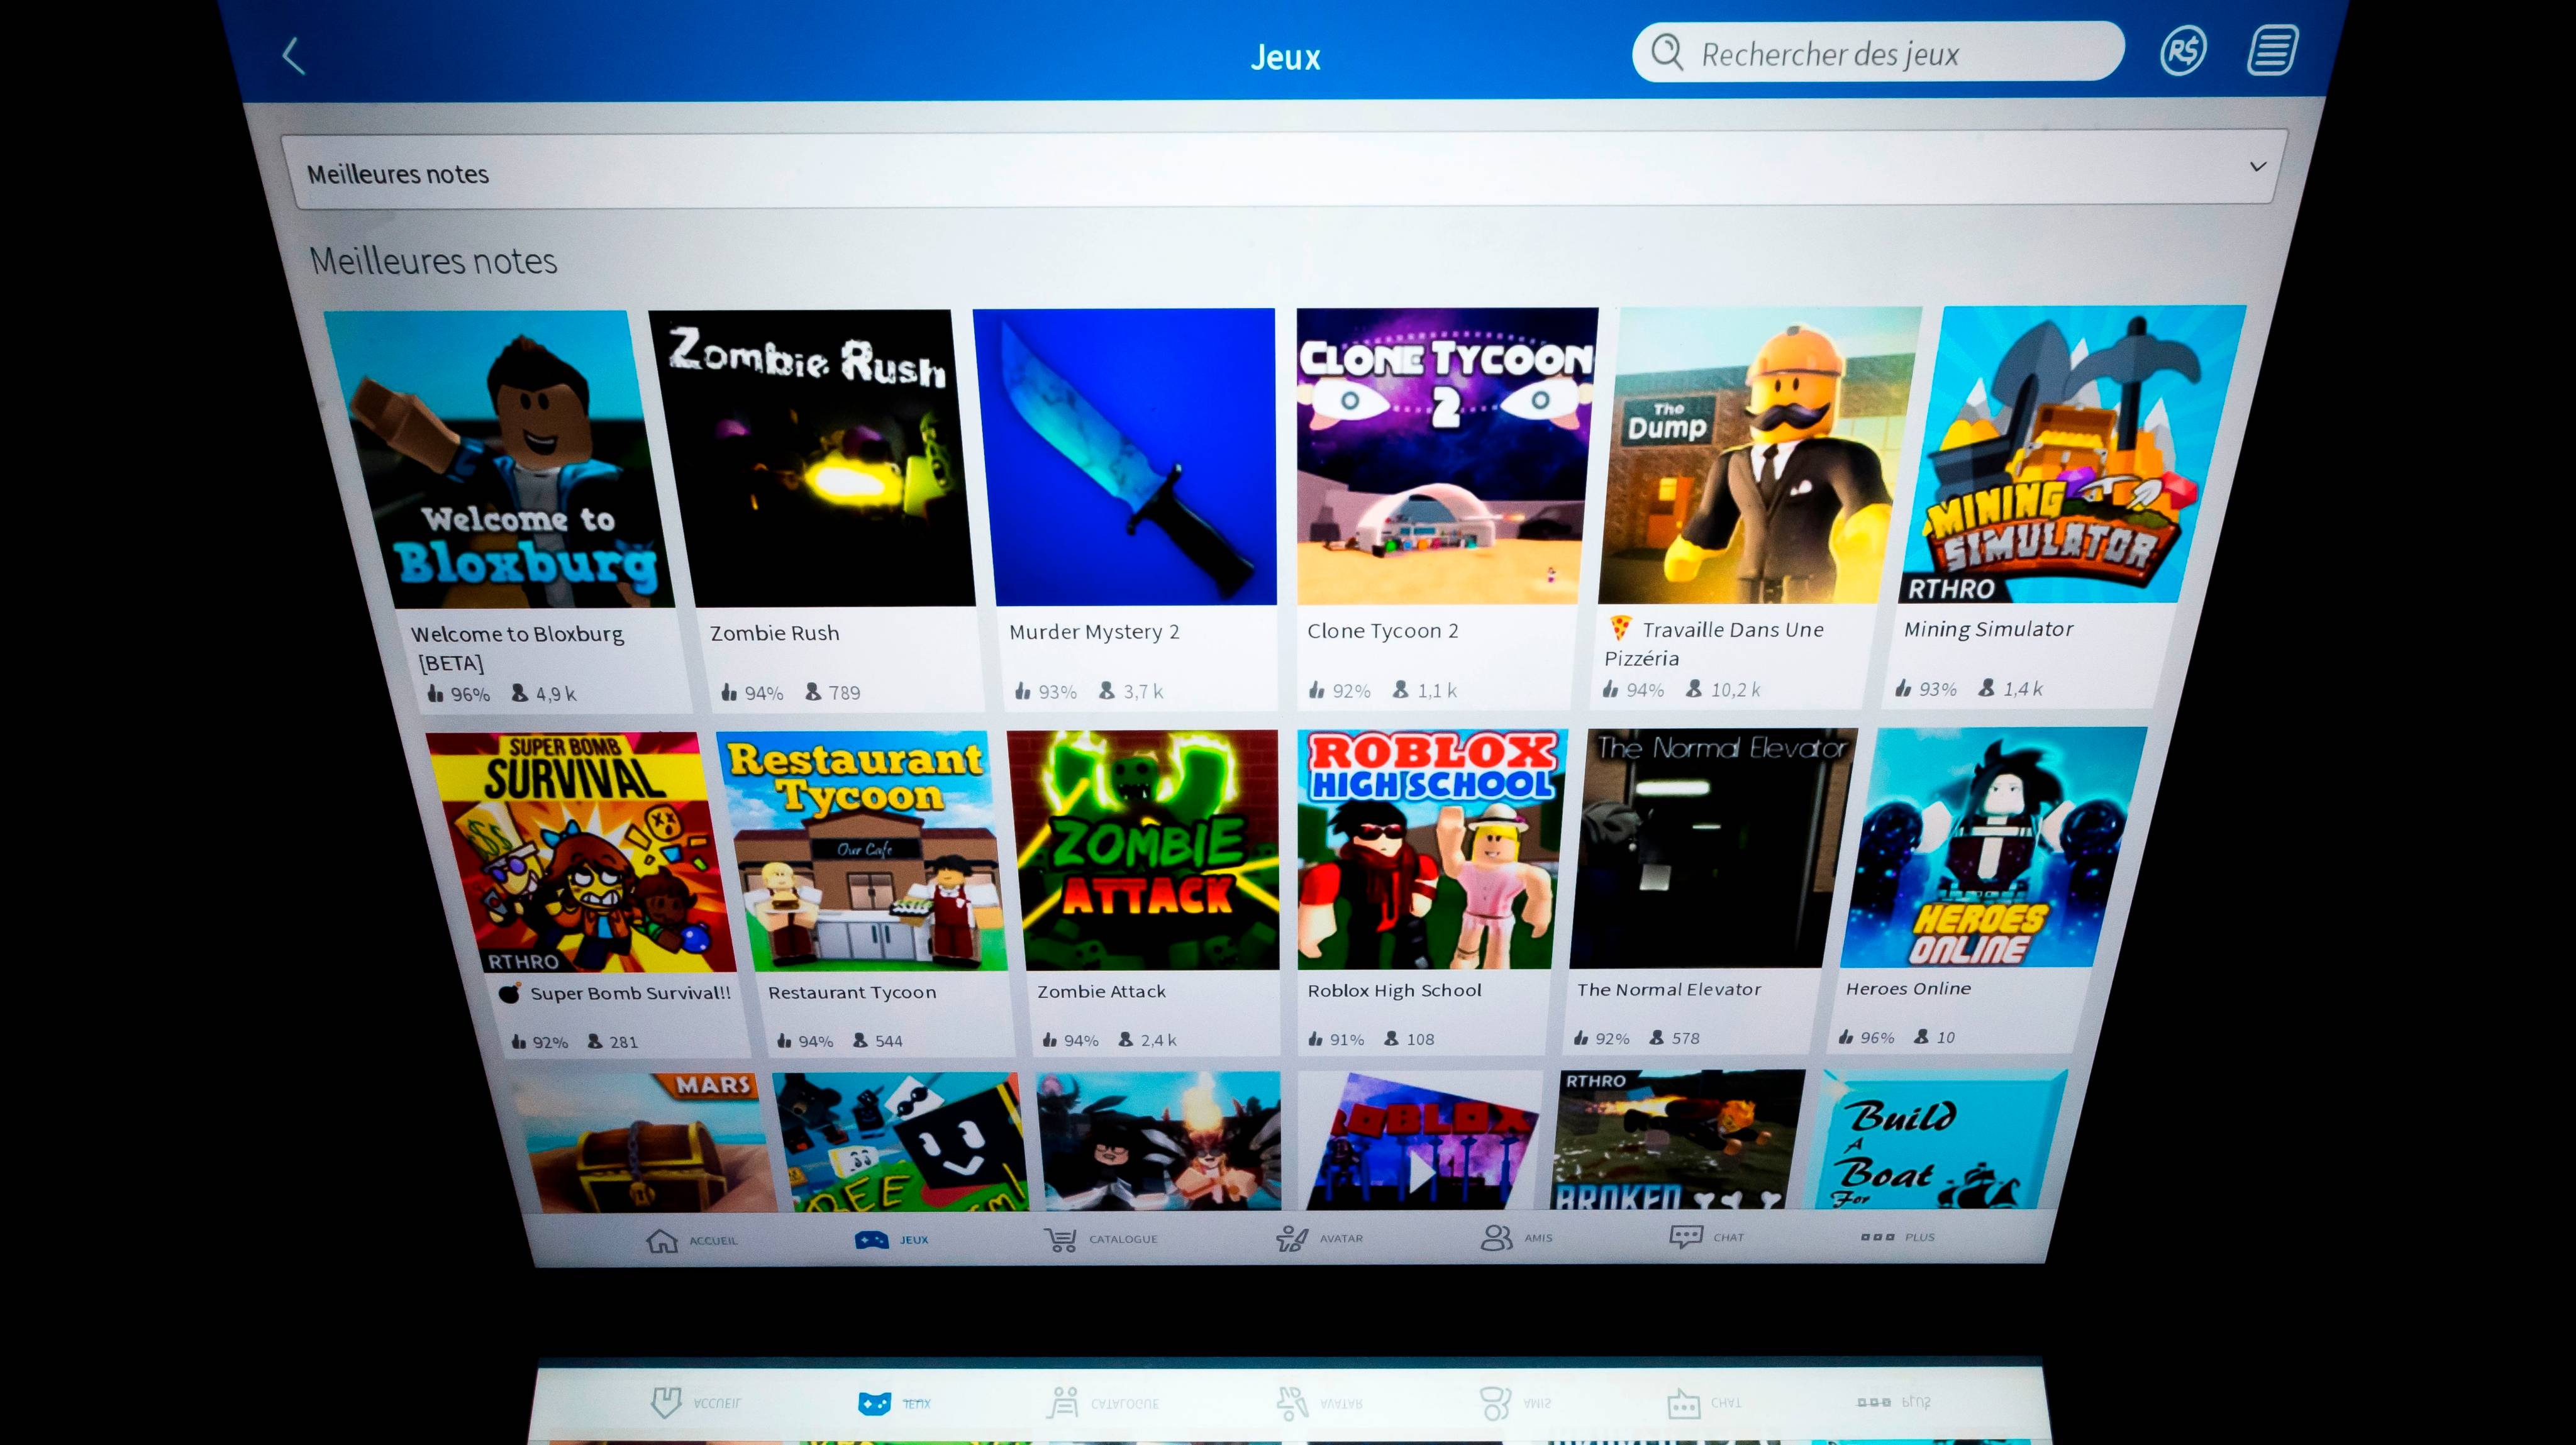
Task: Open the Robux currency icon
Action: 2182,50
